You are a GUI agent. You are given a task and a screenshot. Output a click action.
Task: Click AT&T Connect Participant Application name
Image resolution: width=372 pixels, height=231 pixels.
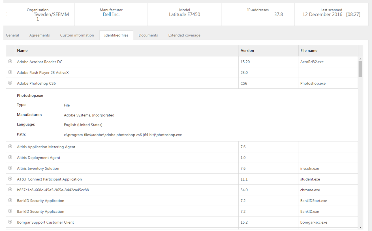click(x=49, y=179)
